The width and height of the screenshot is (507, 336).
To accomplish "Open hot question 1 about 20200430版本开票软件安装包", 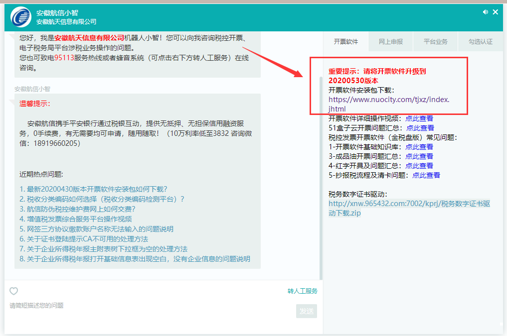I will 93,189.
